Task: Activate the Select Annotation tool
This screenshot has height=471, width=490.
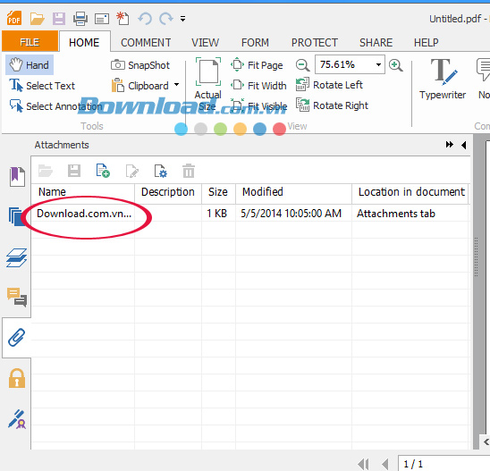Action: [55, 106]
